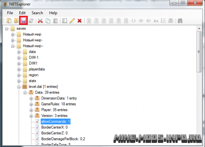The height and width of the screenshot is (147, 205).
Task: Click the Rename tag icon
Action: point(65,20)
